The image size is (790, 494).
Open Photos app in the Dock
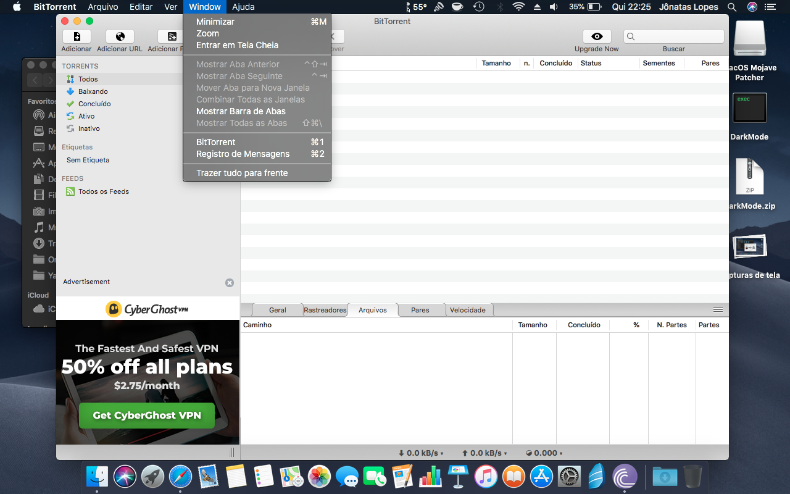click(320, 476)
